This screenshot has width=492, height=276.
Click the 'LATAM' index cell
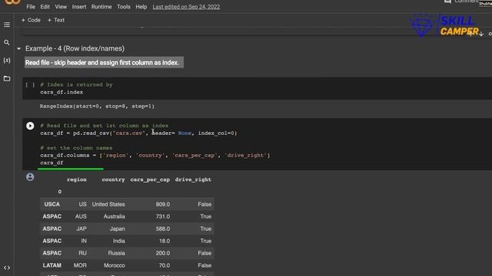click(x=52, y=265)
